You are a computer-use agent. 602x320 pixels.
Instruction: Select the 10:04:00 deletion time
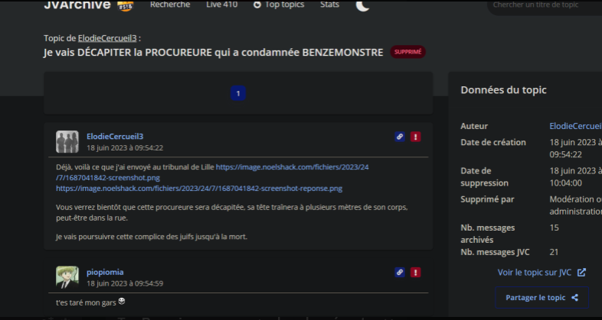565,183
